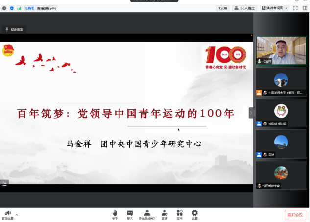
Task: Open the apps (应用) menu
Action: click(179, 214)
